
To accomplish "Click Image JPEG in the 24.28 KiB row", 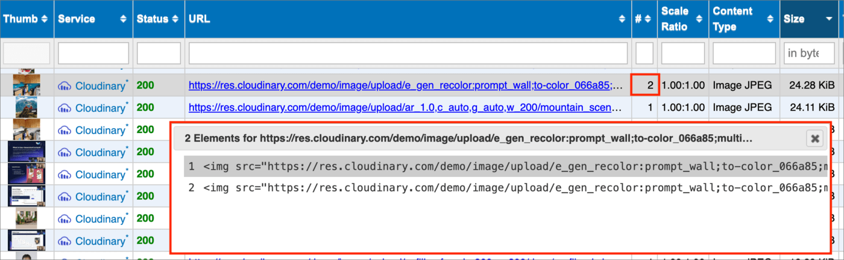I will (742, 86).
